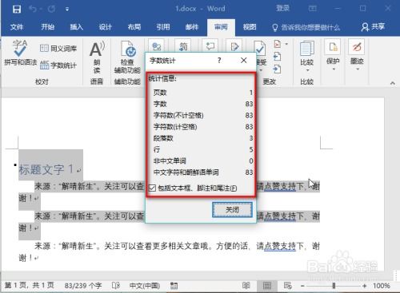Image resolution: width=400 pixels, height=293 pixels.
Task: Expand the Protect dropdown
Action: click(x=333, y=55)
